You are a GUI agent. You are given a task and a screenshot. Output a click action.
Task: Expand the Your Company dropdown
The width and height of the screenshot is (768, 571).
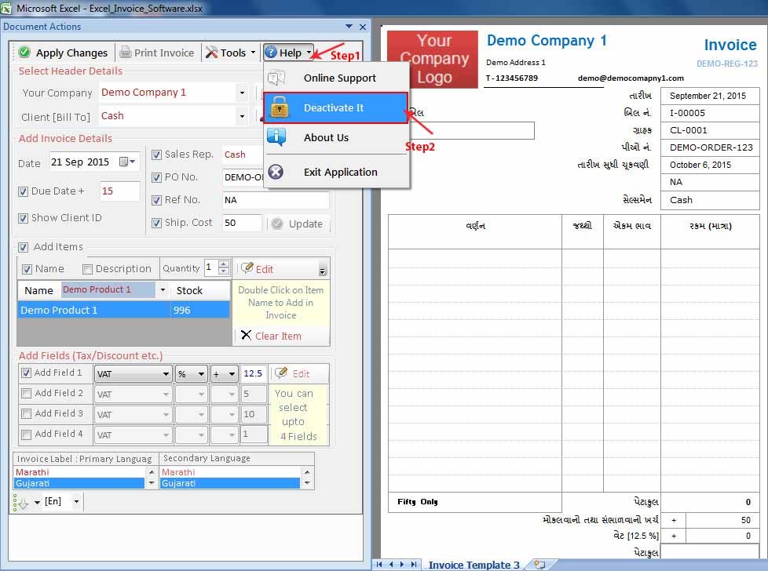tap(242, 93)
